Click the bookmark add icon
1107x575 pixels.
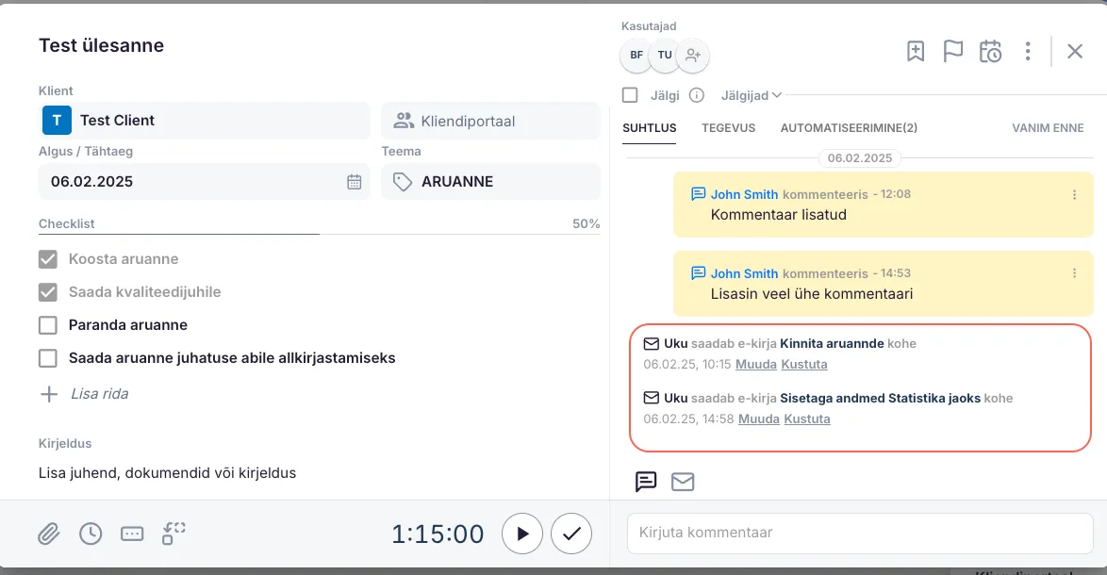click(916, 52)
